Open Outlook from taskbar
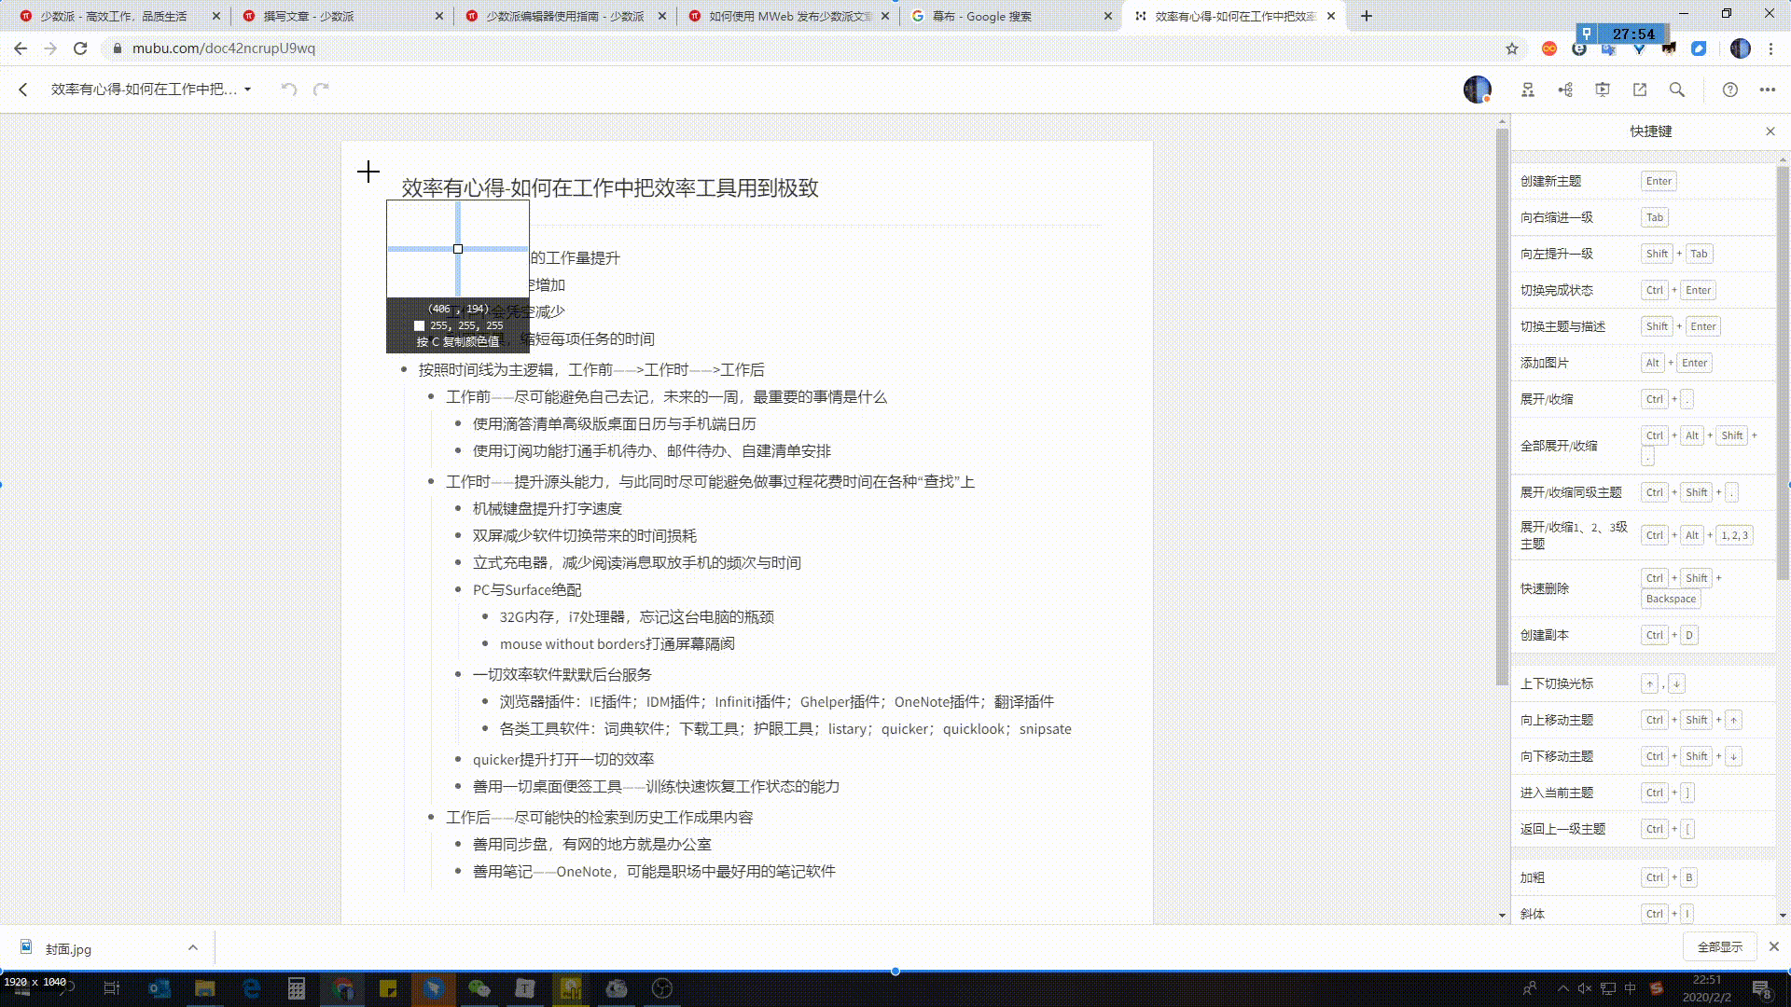Viewport: 1791px width, 1007px height. point(160,988)
